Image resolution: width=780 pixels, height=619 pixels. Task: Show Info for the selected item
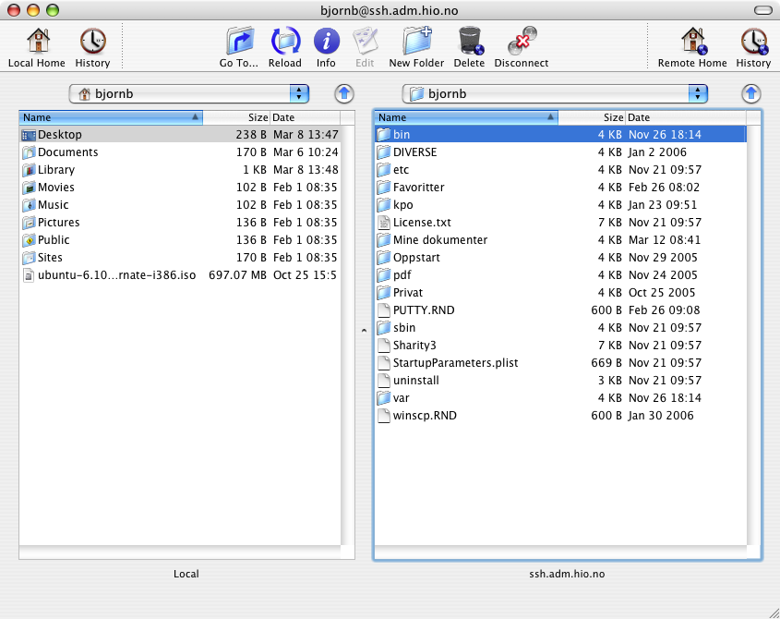327,41
